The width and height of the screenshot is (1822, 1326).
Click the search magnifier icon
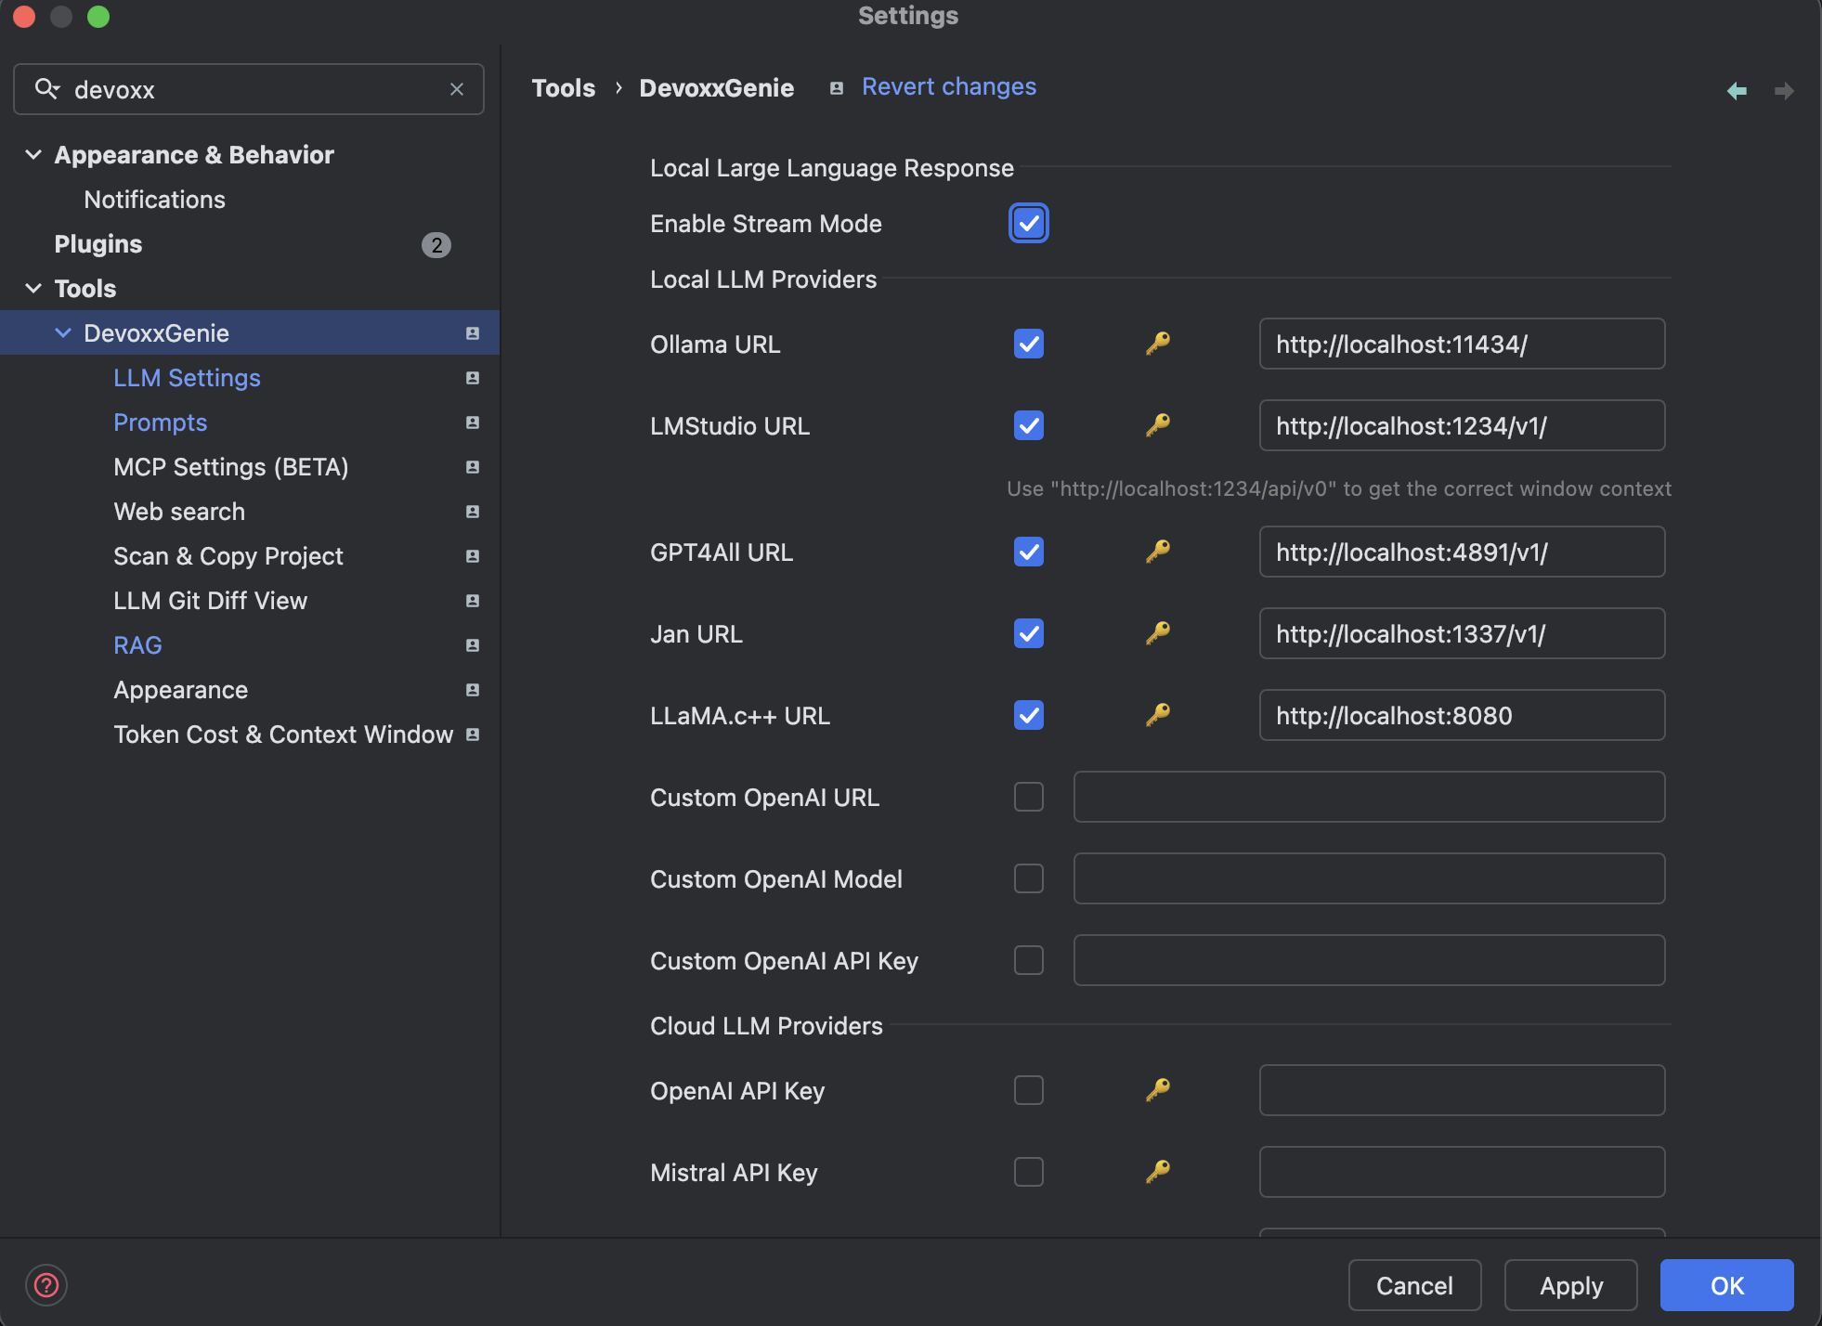tap(46, 89)
